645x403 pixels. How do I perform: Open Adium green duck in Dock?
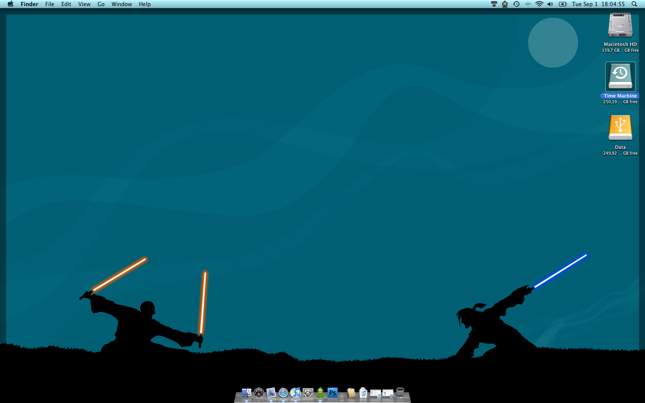320,393
